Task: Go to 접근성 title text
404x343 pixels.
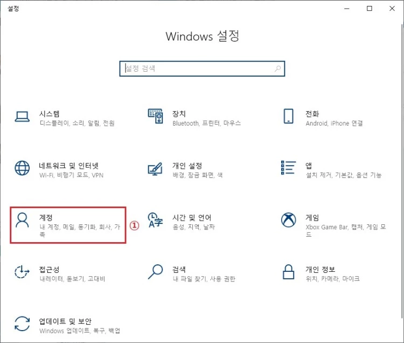Action: pos(50,270)
